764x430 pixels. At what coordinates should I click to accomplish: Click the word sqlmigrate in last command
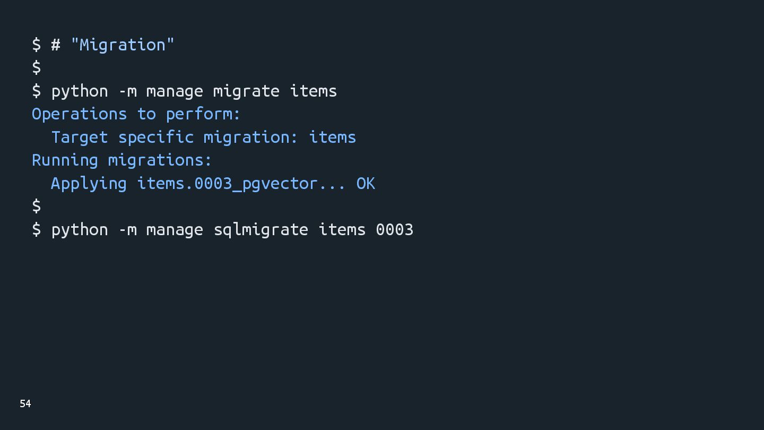coord(261,229)
